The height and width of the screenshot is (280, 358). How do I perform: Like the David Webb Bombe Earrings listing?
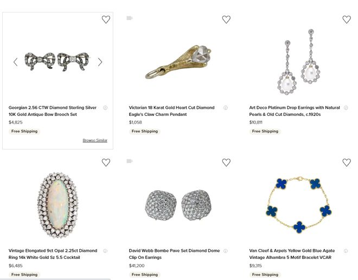226,162
